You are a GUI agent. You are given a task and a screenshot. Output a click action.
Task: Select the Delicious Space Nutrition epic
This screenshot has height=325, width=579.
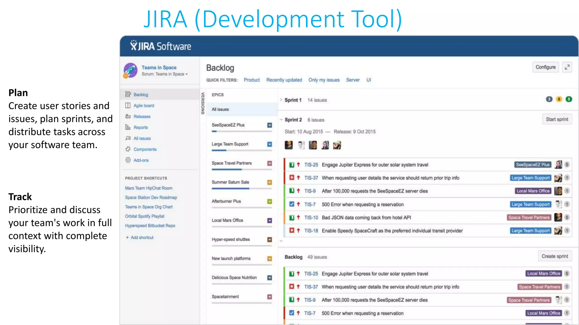tap(234, 278)
